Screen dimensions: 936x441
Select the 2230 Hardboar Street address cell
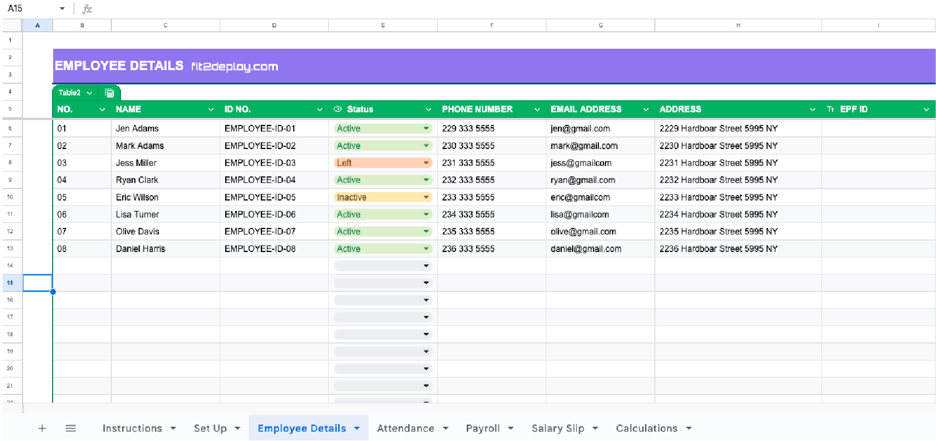738,146
